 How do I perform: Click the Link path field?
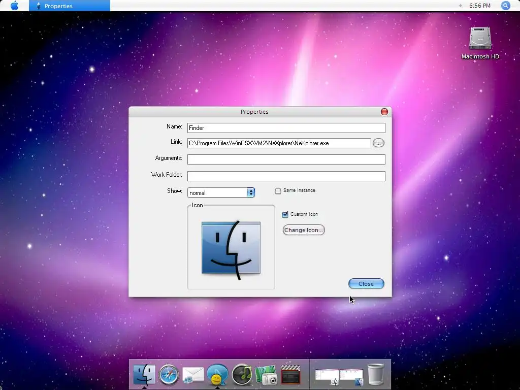pos(279,143)
